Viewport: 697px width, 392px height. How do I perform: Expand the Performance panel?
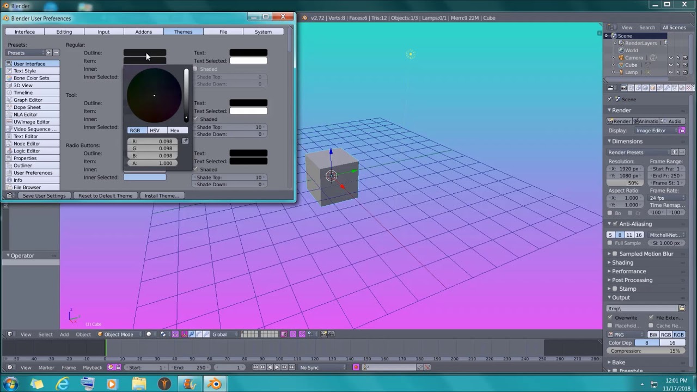[x=609, y=271]
